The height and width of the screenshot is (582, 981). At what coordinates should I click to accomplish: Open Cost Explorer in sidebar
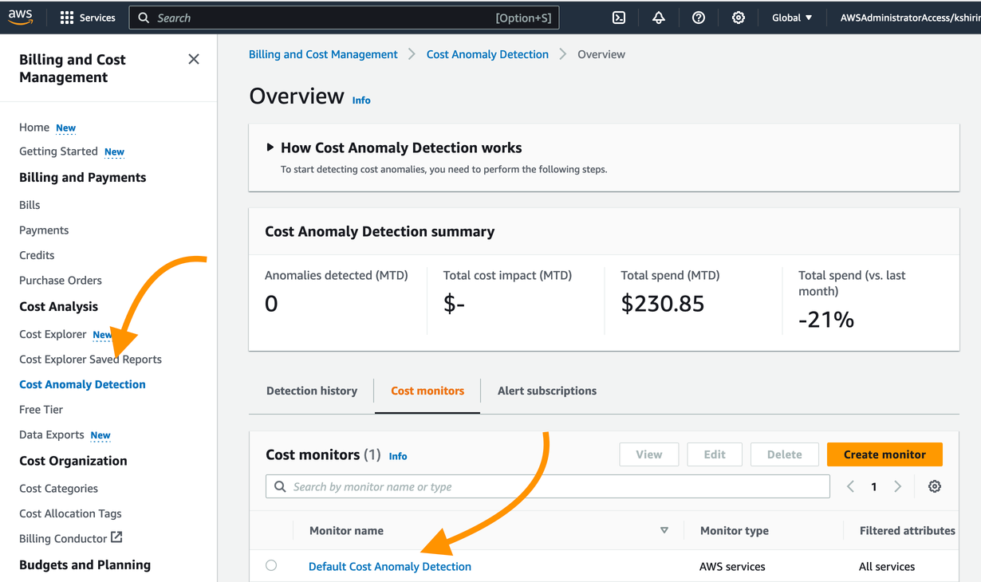(53, 334)
